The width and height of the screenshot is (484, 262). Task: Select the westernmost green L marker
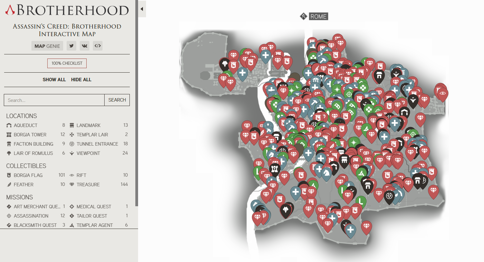[x=258, y=171]
